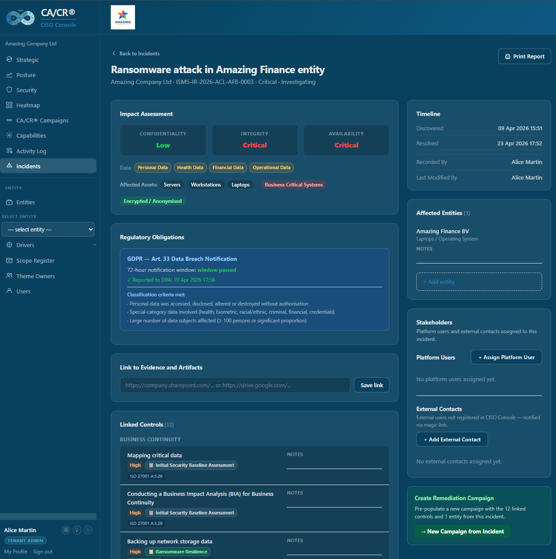Screen dimensions: 556x559
Task: Click the lightbulb icon beside Alice Martin
Action: (x=77, y=530)
